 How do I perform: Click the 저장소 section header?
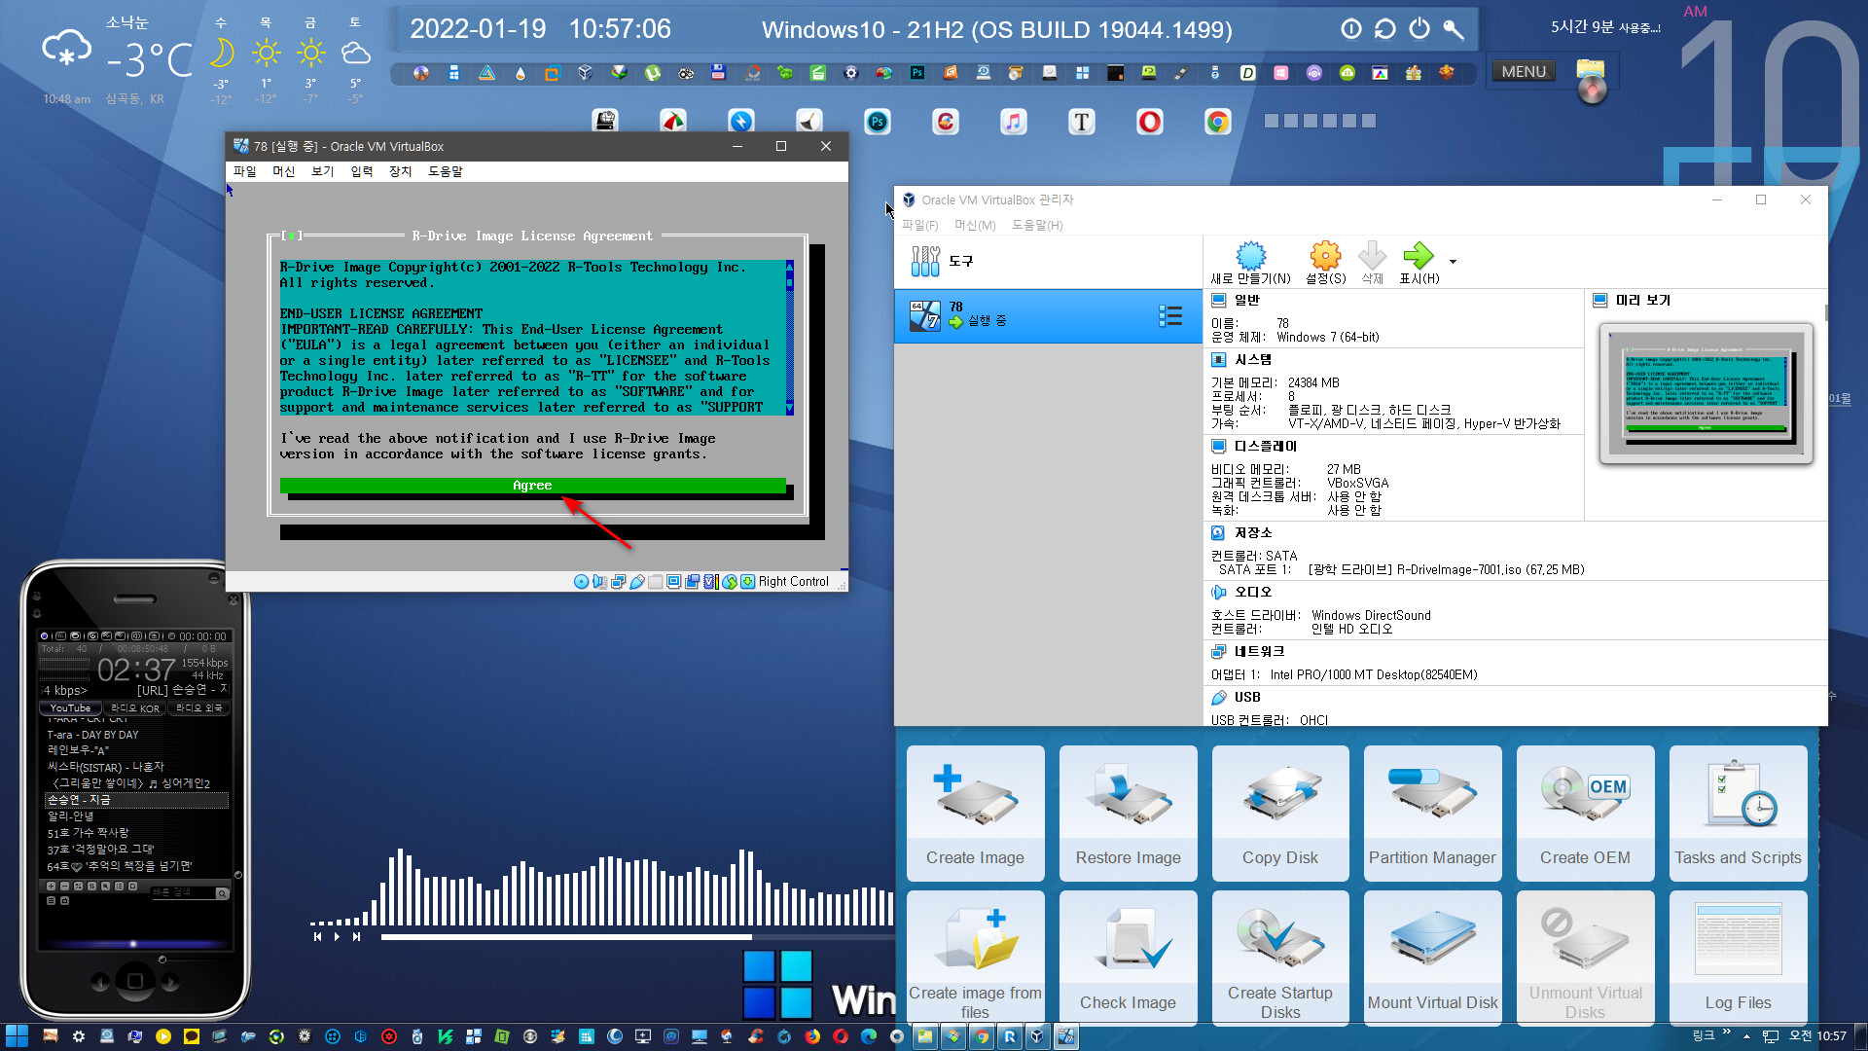click(1252, 533)
